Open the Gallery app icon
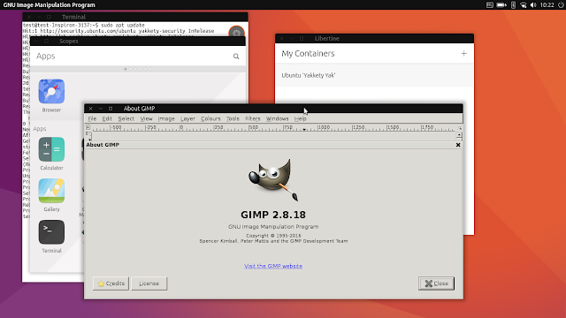This screenshot has width=566, height=318. coord(51,191)
